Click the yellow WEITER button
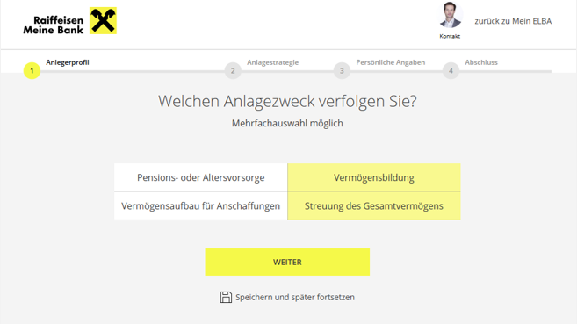The width and height of the screenshot is (577, 324). coord(287,262)
